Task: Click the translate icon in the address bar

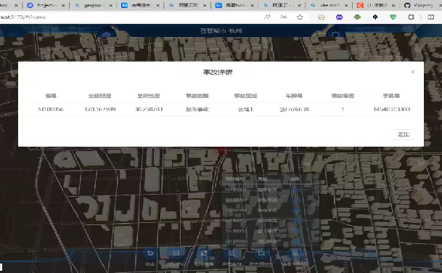Action: pos(284,17)
